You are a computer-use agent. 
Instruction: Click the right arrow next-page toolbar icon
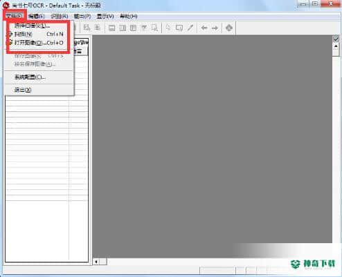coord(215,28)
